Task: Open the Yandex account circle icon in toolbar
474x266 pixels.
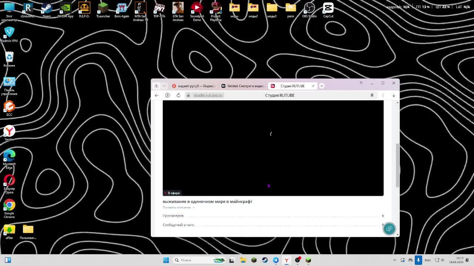Action: 167,95
